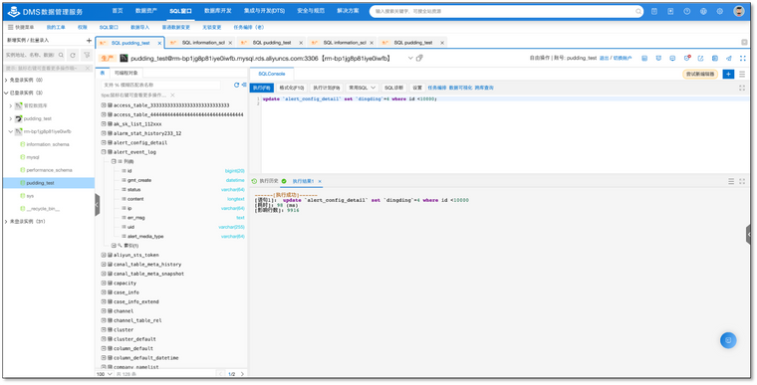
Task: Open the 数据资产 top navigation item
Action: (x=145, y=11)
